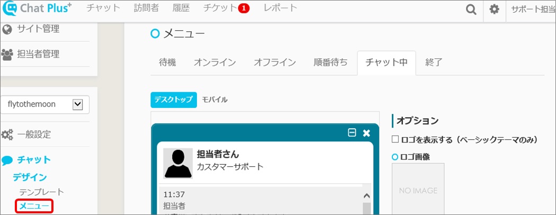Viewport: 556px width, 215px height.
Task: Open the flytothemoon site dropdown
Action: coord(44,104)
